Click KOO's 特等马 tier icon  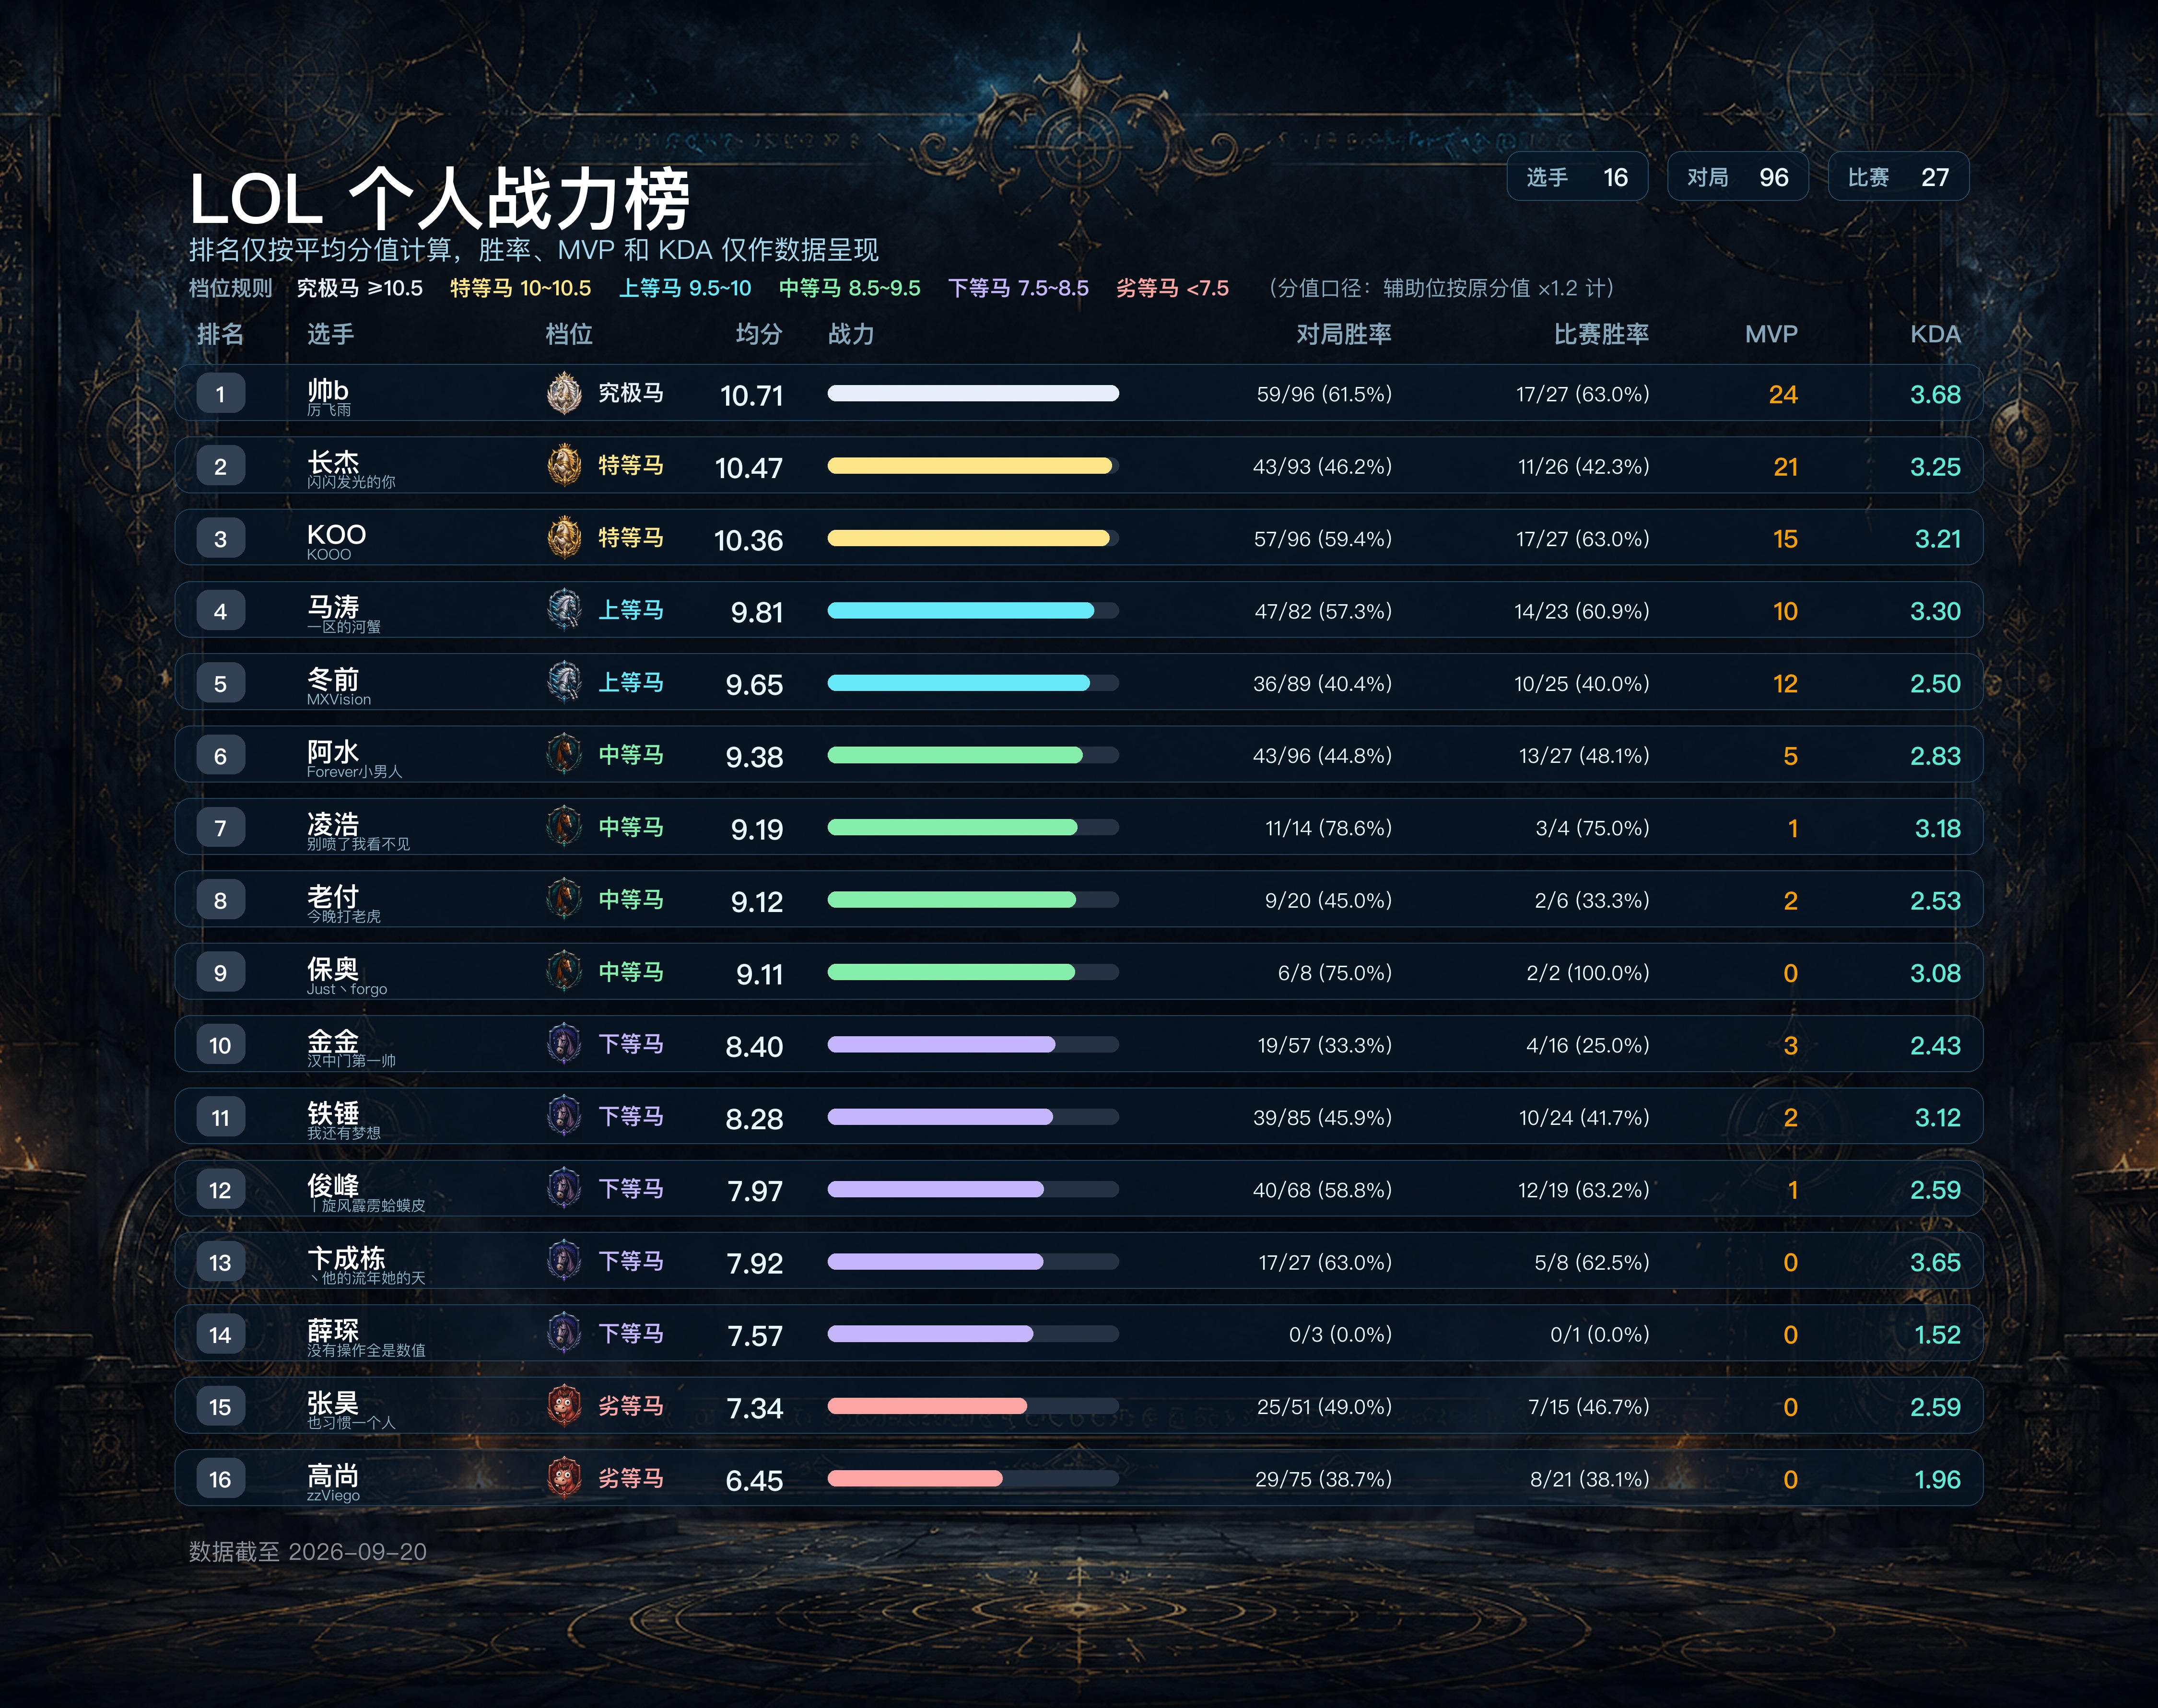564,538
